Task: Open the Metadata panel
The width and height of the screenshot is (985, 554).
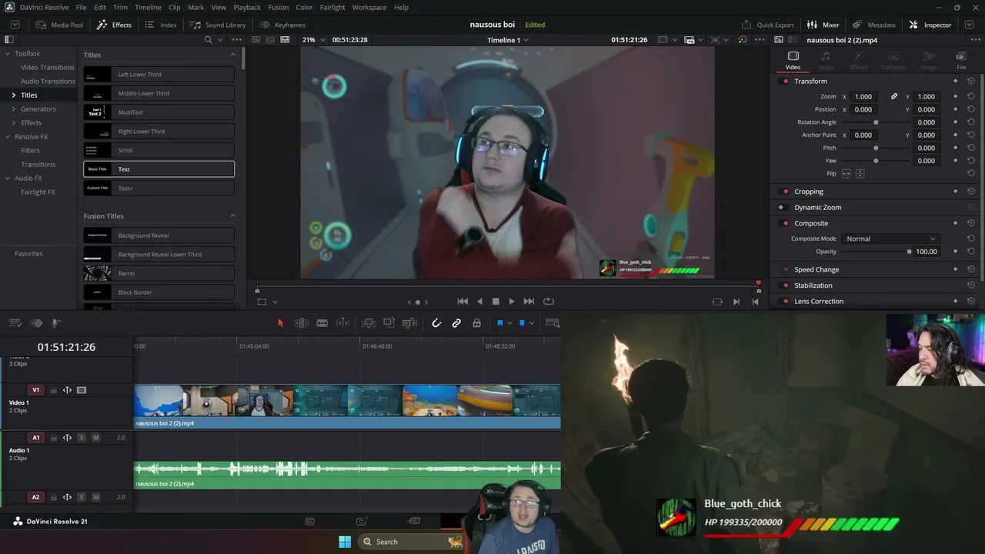Action: (x=873, y=25)
